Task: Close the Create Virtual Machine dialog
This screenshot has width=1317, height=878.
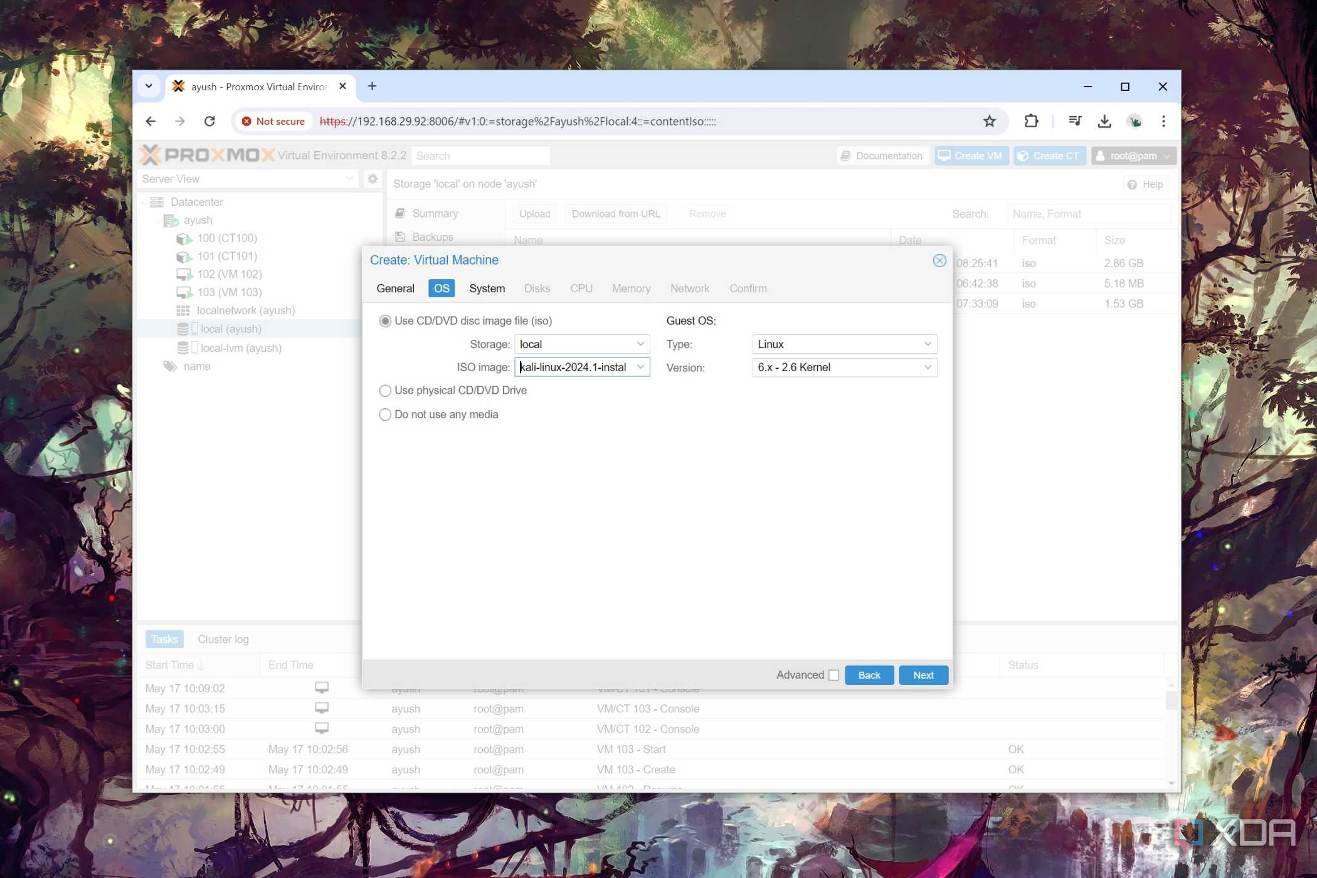Action: (x=939, y=260)
